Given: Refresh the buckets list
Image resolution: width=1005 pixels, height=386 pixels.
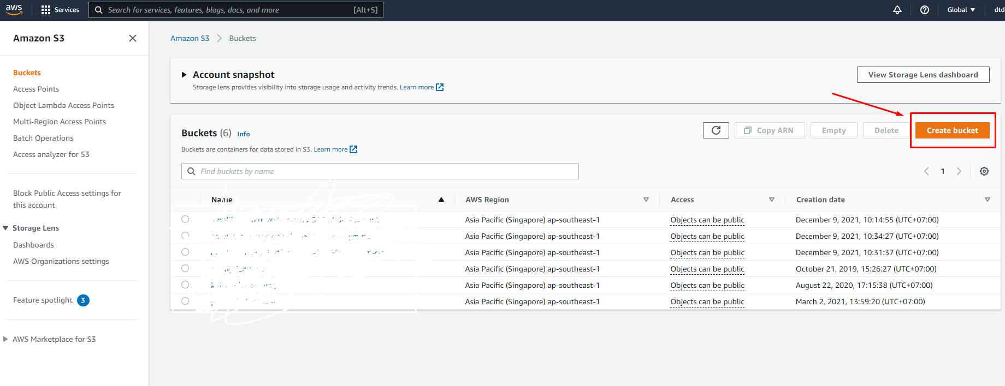Looking at the screenshot, I should coord(716,130).
